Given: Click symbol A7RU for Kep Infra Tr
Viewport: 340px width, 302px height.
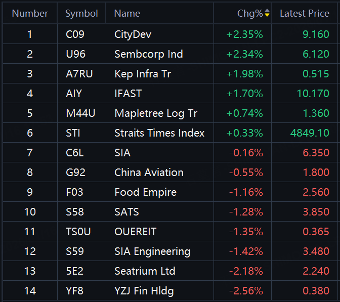Looking at the screenshot, I should (79, 74).
